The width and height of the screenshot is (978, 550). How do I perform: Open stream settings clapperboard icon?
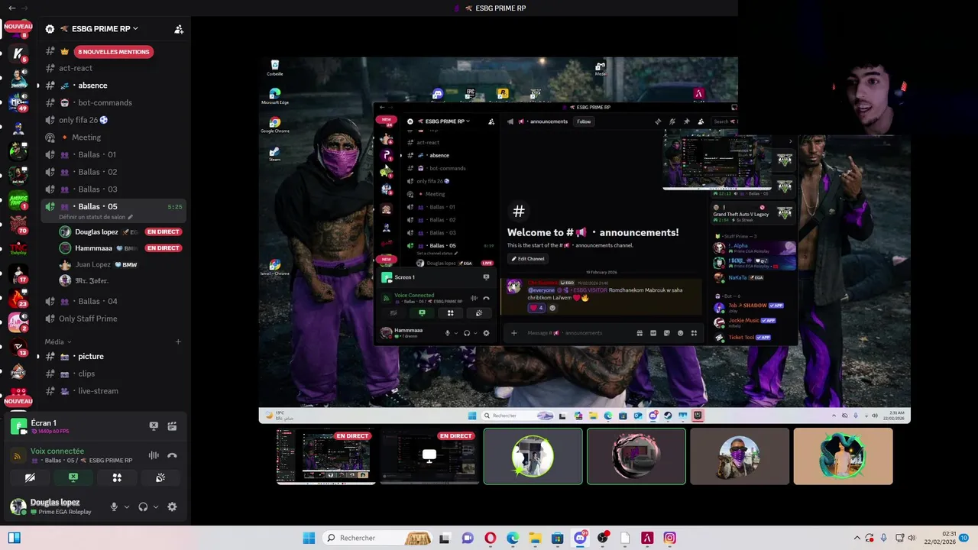[172, 426]
